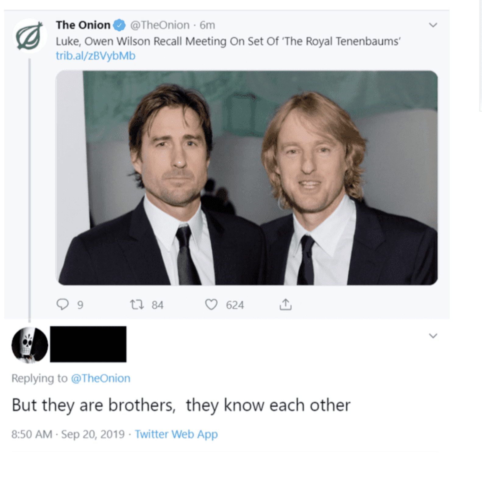This screenshot has width=482, height=477.
Task: Open The Onion display name
Action: click(83, 25)
